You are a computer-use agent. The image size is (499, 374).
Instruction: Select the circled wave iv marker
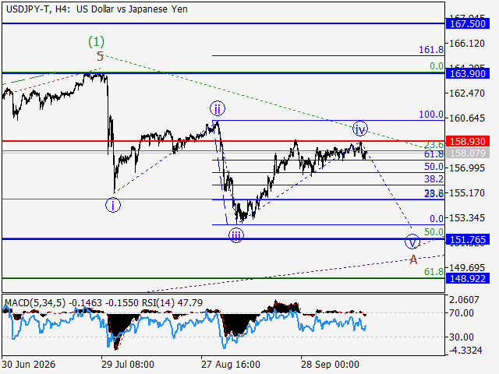point(360,129)
